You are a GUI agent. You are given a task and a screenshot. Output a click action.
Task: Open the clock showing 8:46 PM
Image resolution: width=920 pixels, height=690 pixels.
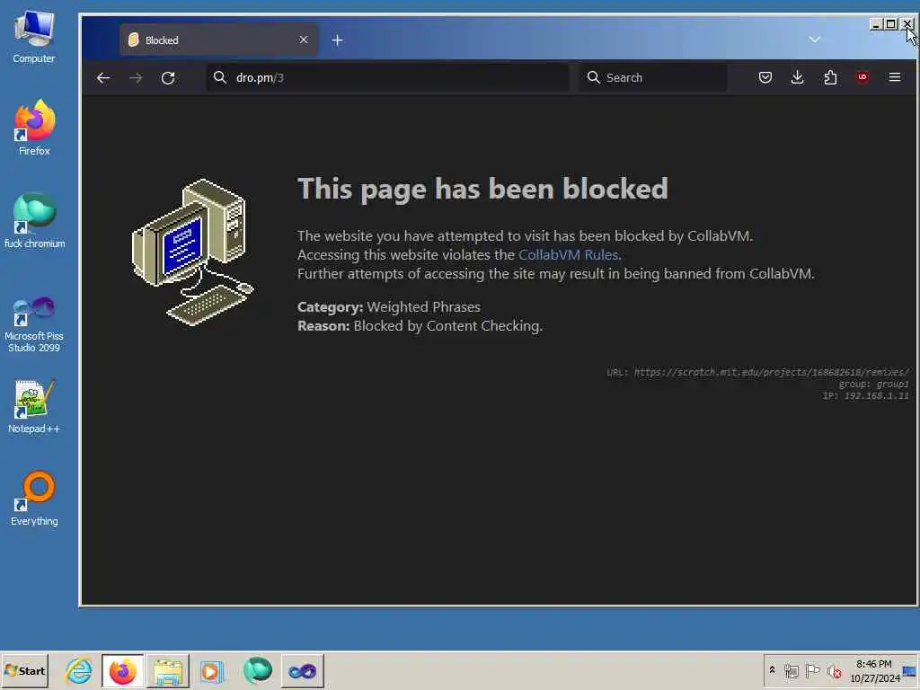pos(874,670)
